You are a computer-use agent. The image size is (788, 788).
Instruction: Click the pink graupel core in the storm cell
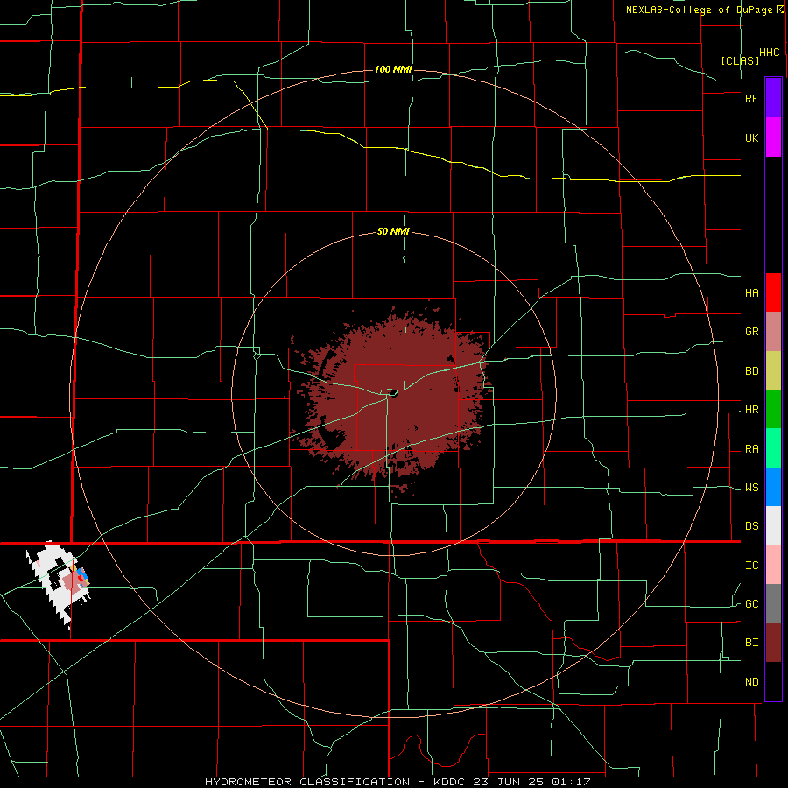tap(70, 583)
